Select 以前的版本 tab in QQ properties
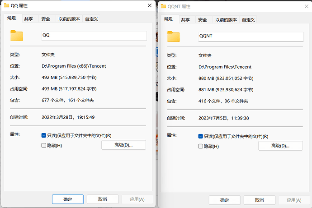 coord(69,19)
